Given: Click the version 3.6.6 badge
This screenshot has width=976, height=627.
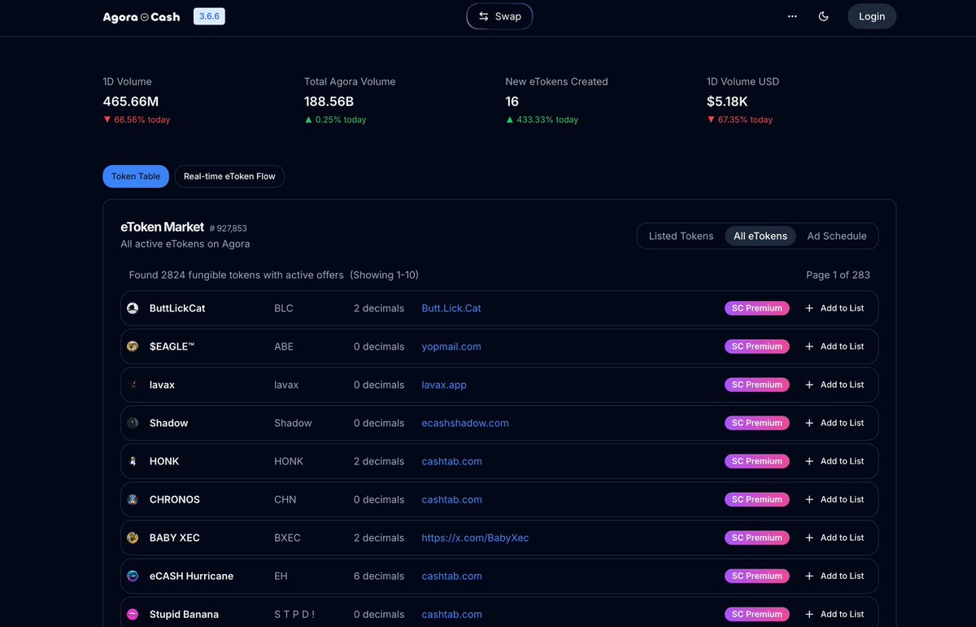Looking at the screenshot, I should click(209, 16).
